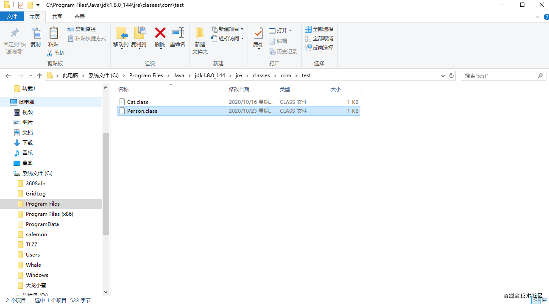
Task: Click Invert selection (反向选择)
Action: (319, 48)
